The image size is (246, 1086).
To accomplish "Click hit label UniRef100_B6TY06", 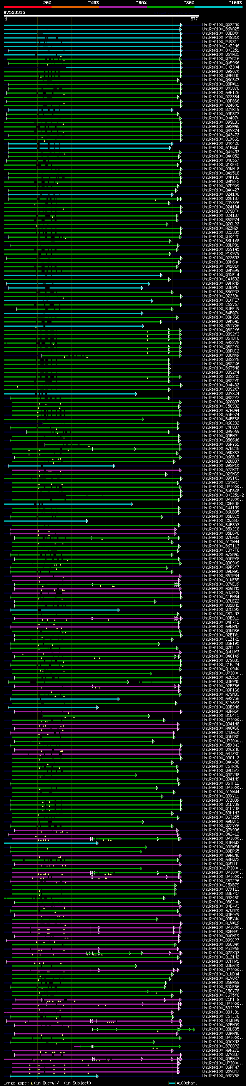I will click(x=221, y=326).
